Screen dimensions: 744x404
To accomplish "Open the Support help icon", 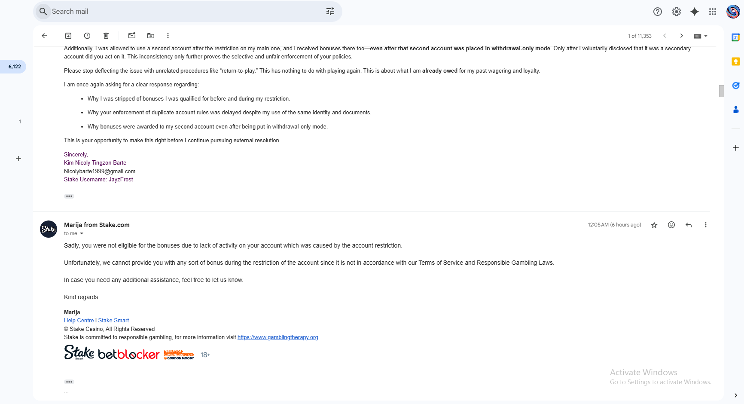I will click(658, 12).
